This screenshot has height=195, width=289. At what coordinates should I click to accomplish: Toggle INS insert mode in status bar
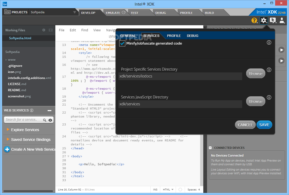click(x=155, y=189)
